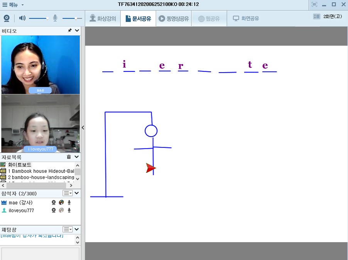Open the 메뉴 dropdown menu
Screen dimensions: 348x260
pyautogui.click(x=13, y=5)
